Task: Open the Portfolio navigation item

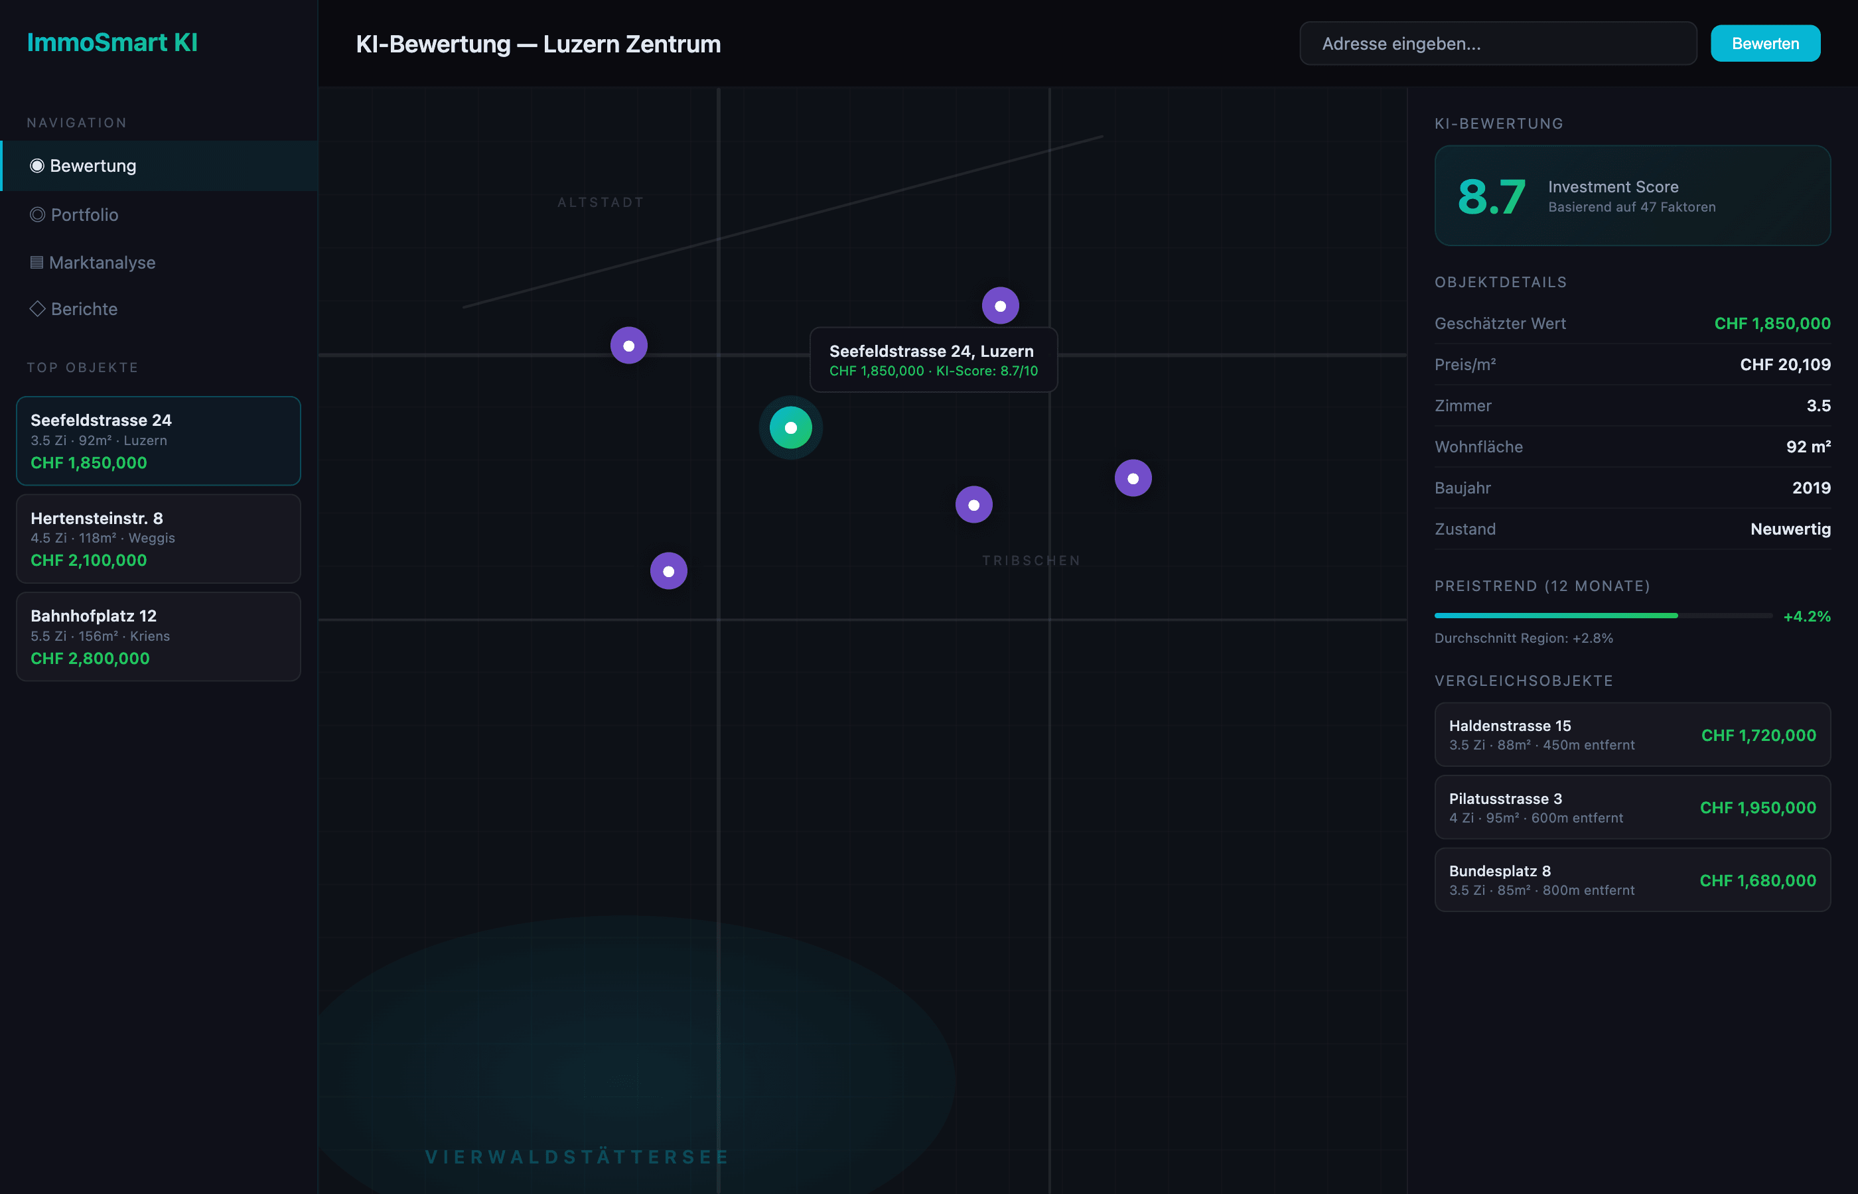Action: pos(84,215)
